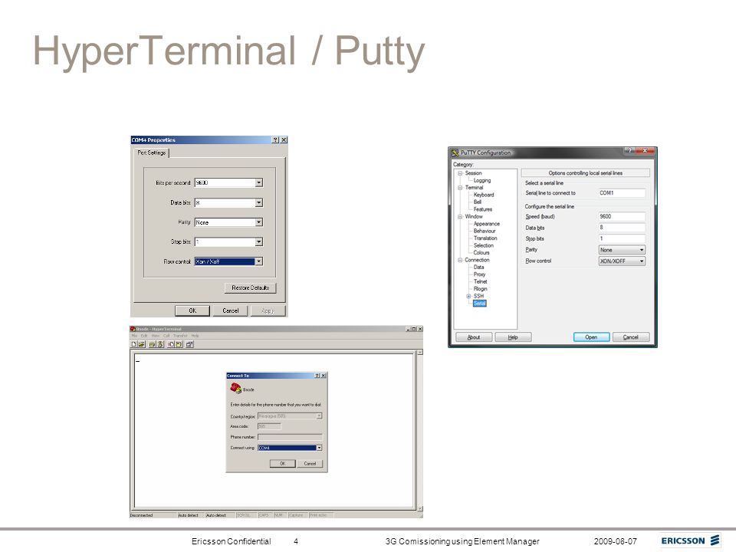The image size is (736, 552).
Task: Open the Data bits dropdown in COM4 Properties
Action: pyautogui.click(x=258, y=202)
